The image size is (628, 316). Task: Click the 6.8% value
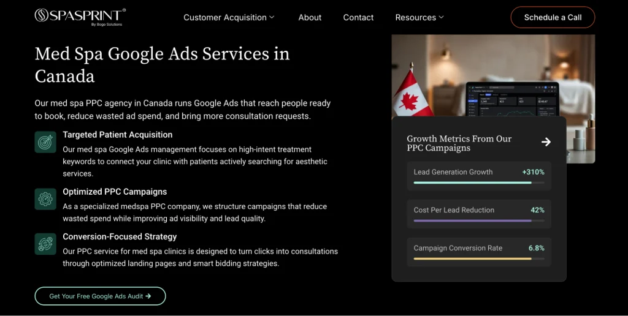point(536,248)
